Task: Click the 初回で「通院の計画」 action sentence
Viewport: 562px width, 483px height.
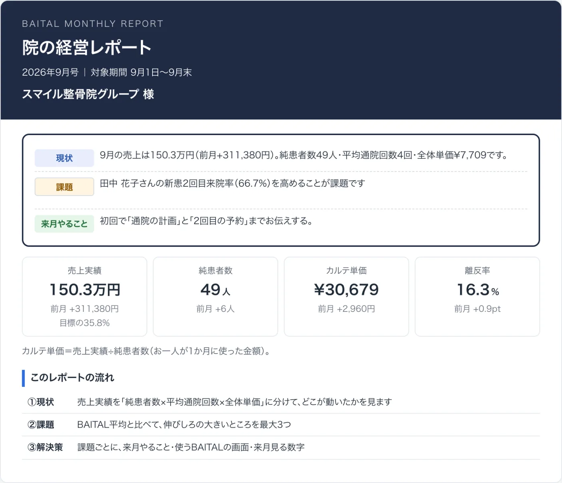Action: [206, 221]
